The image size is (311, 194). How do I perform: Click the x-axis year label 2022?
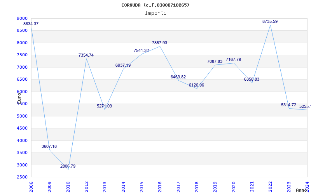[270, 187]
